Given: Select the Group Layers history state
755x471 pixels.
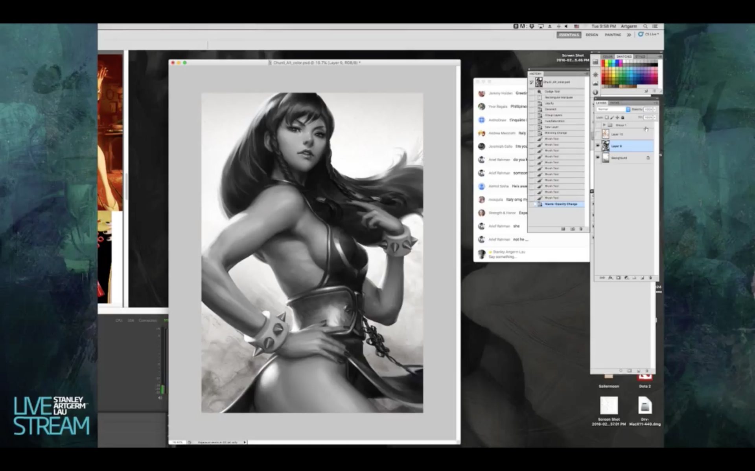Looking at the screenshot, I should tap(559, 115).
